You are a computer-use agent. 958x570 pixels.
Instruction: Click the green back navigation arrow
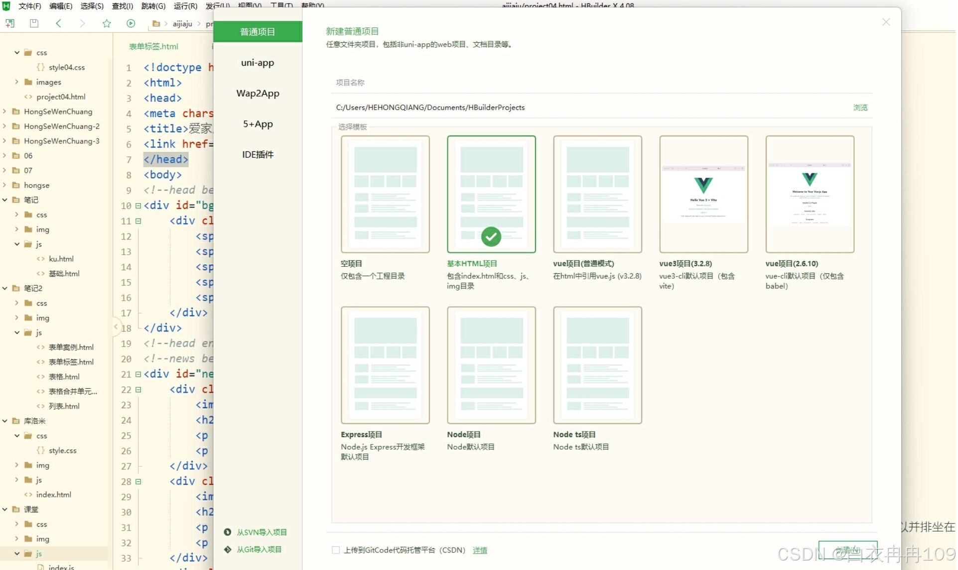(58, 23)
